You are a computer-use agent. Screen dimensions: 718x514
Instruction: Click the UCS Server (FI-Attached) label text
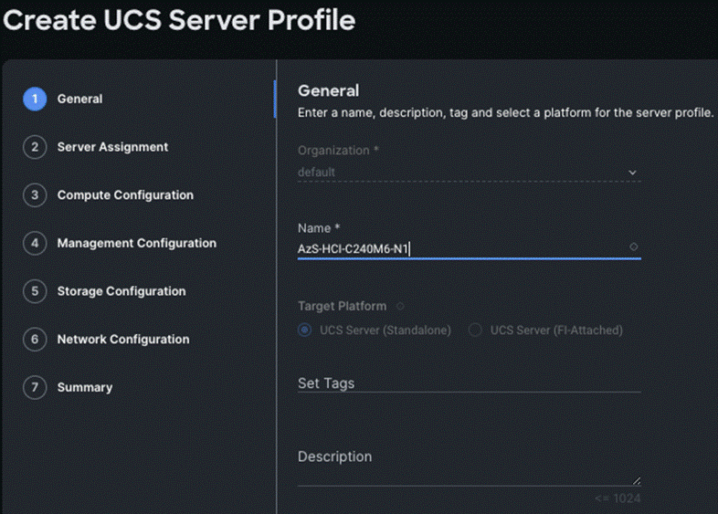click(x=556, y=330)
